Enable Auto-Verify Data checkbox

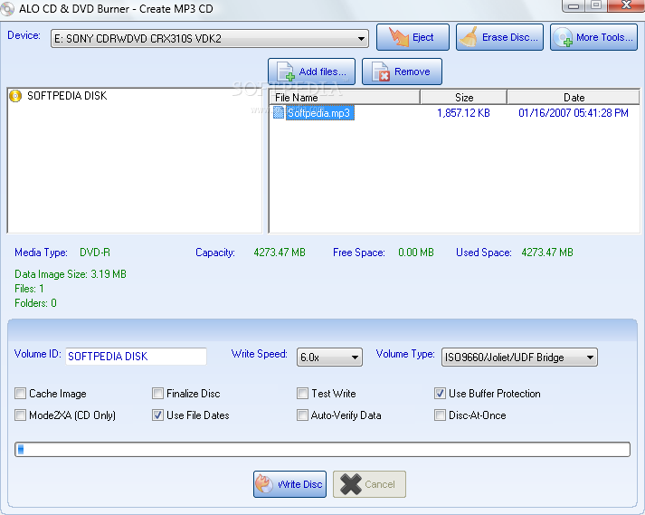click(302, 415)
